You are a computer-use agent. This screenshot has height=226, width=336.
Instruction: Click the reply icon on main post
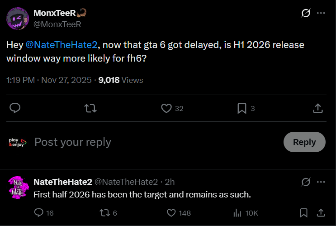pyautogui.click(x=15, y=108)
